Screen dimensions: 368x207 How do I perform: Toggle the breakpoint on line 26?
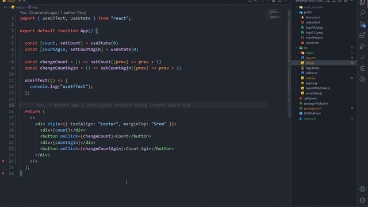[3, 174]
